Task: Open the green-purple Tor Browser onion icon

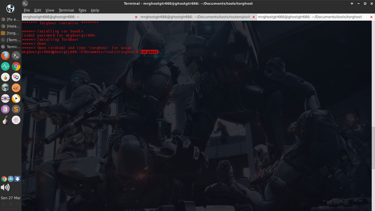Action: click(x=5, y=120)
